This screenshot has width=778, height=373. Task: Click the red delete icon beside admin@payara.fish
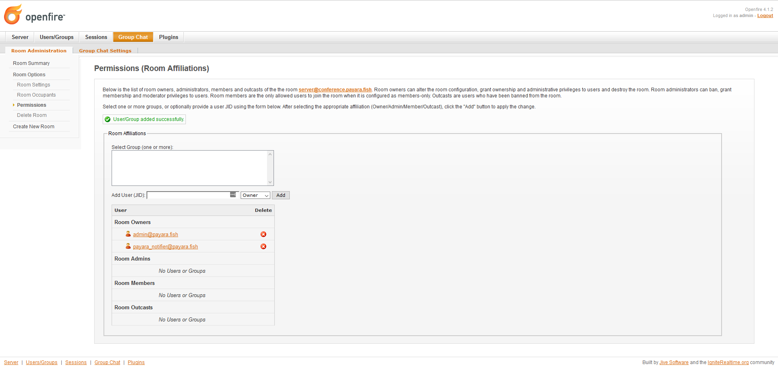coord(263,234)
